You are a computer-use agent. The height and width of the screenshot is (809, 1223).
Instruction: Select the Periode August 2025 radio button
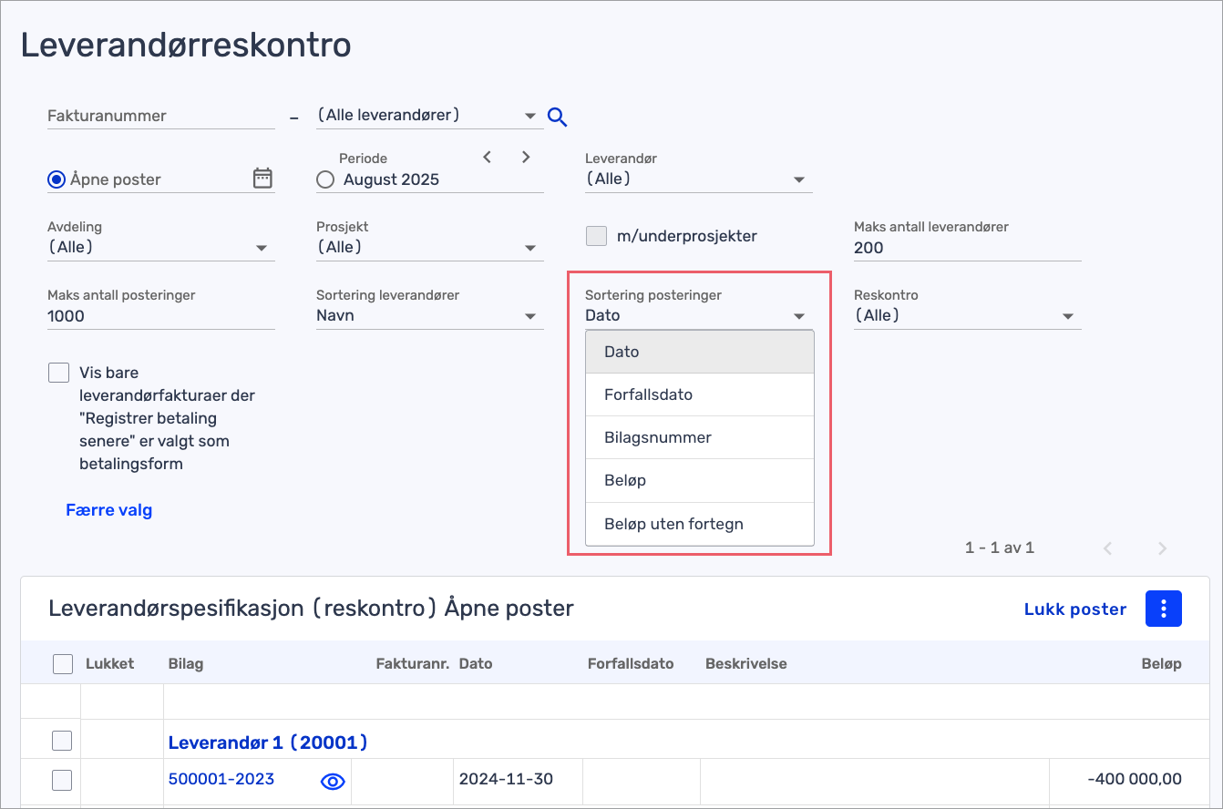(325, 179)
